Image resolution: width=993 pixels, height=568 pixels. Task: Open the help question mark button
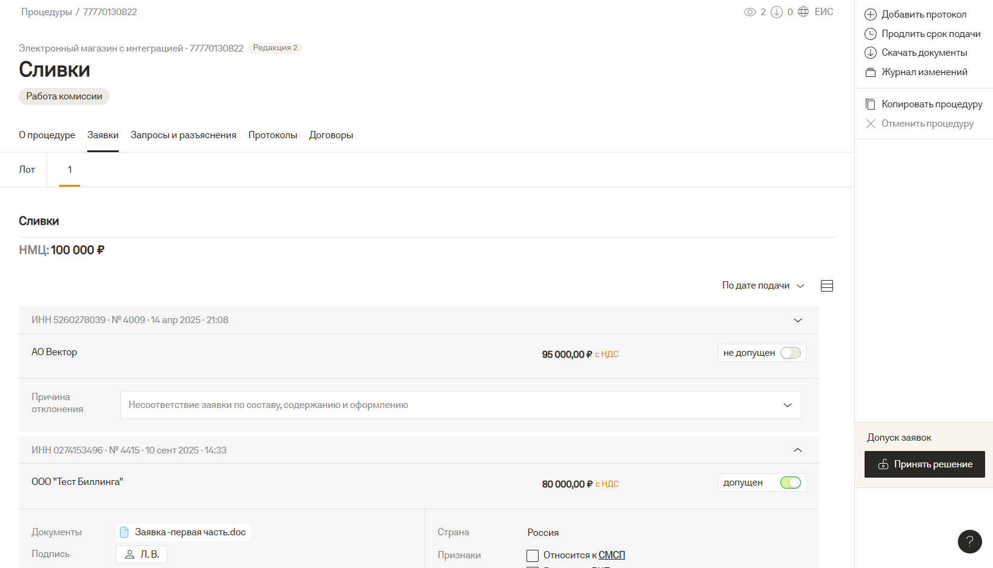[969, 541]
